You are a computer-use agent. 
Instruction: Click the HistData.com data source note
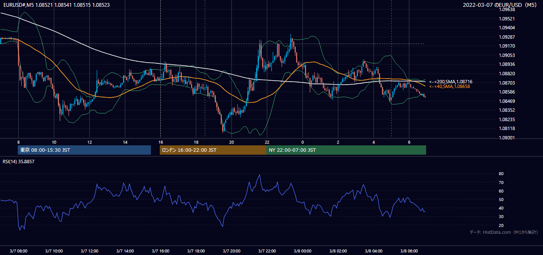[504, 232]
